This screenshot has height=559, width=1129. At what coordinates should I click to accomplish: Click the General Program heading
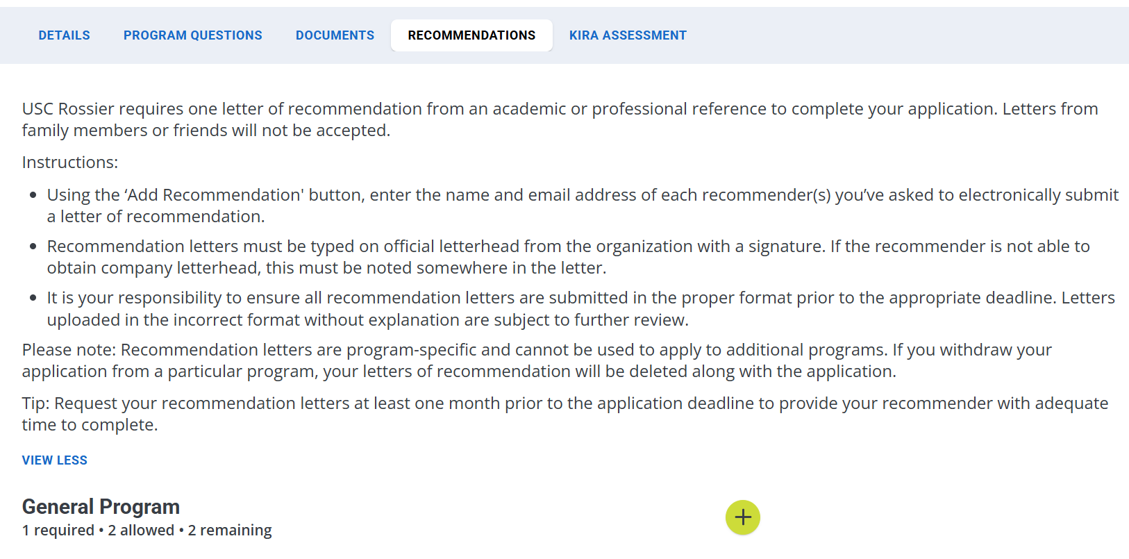101,507
